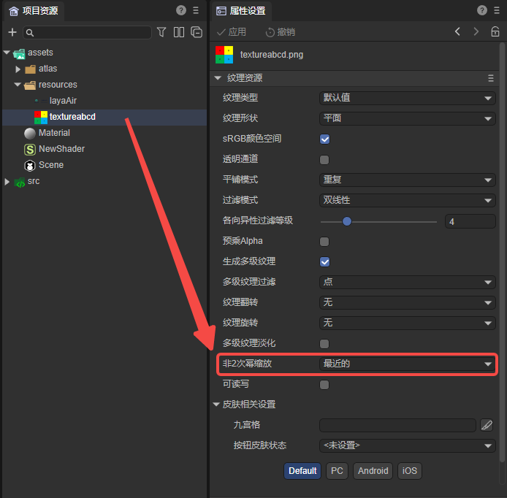Toggle the two-column layout icon
507x498 pixels.
click(x=179, y=32)
